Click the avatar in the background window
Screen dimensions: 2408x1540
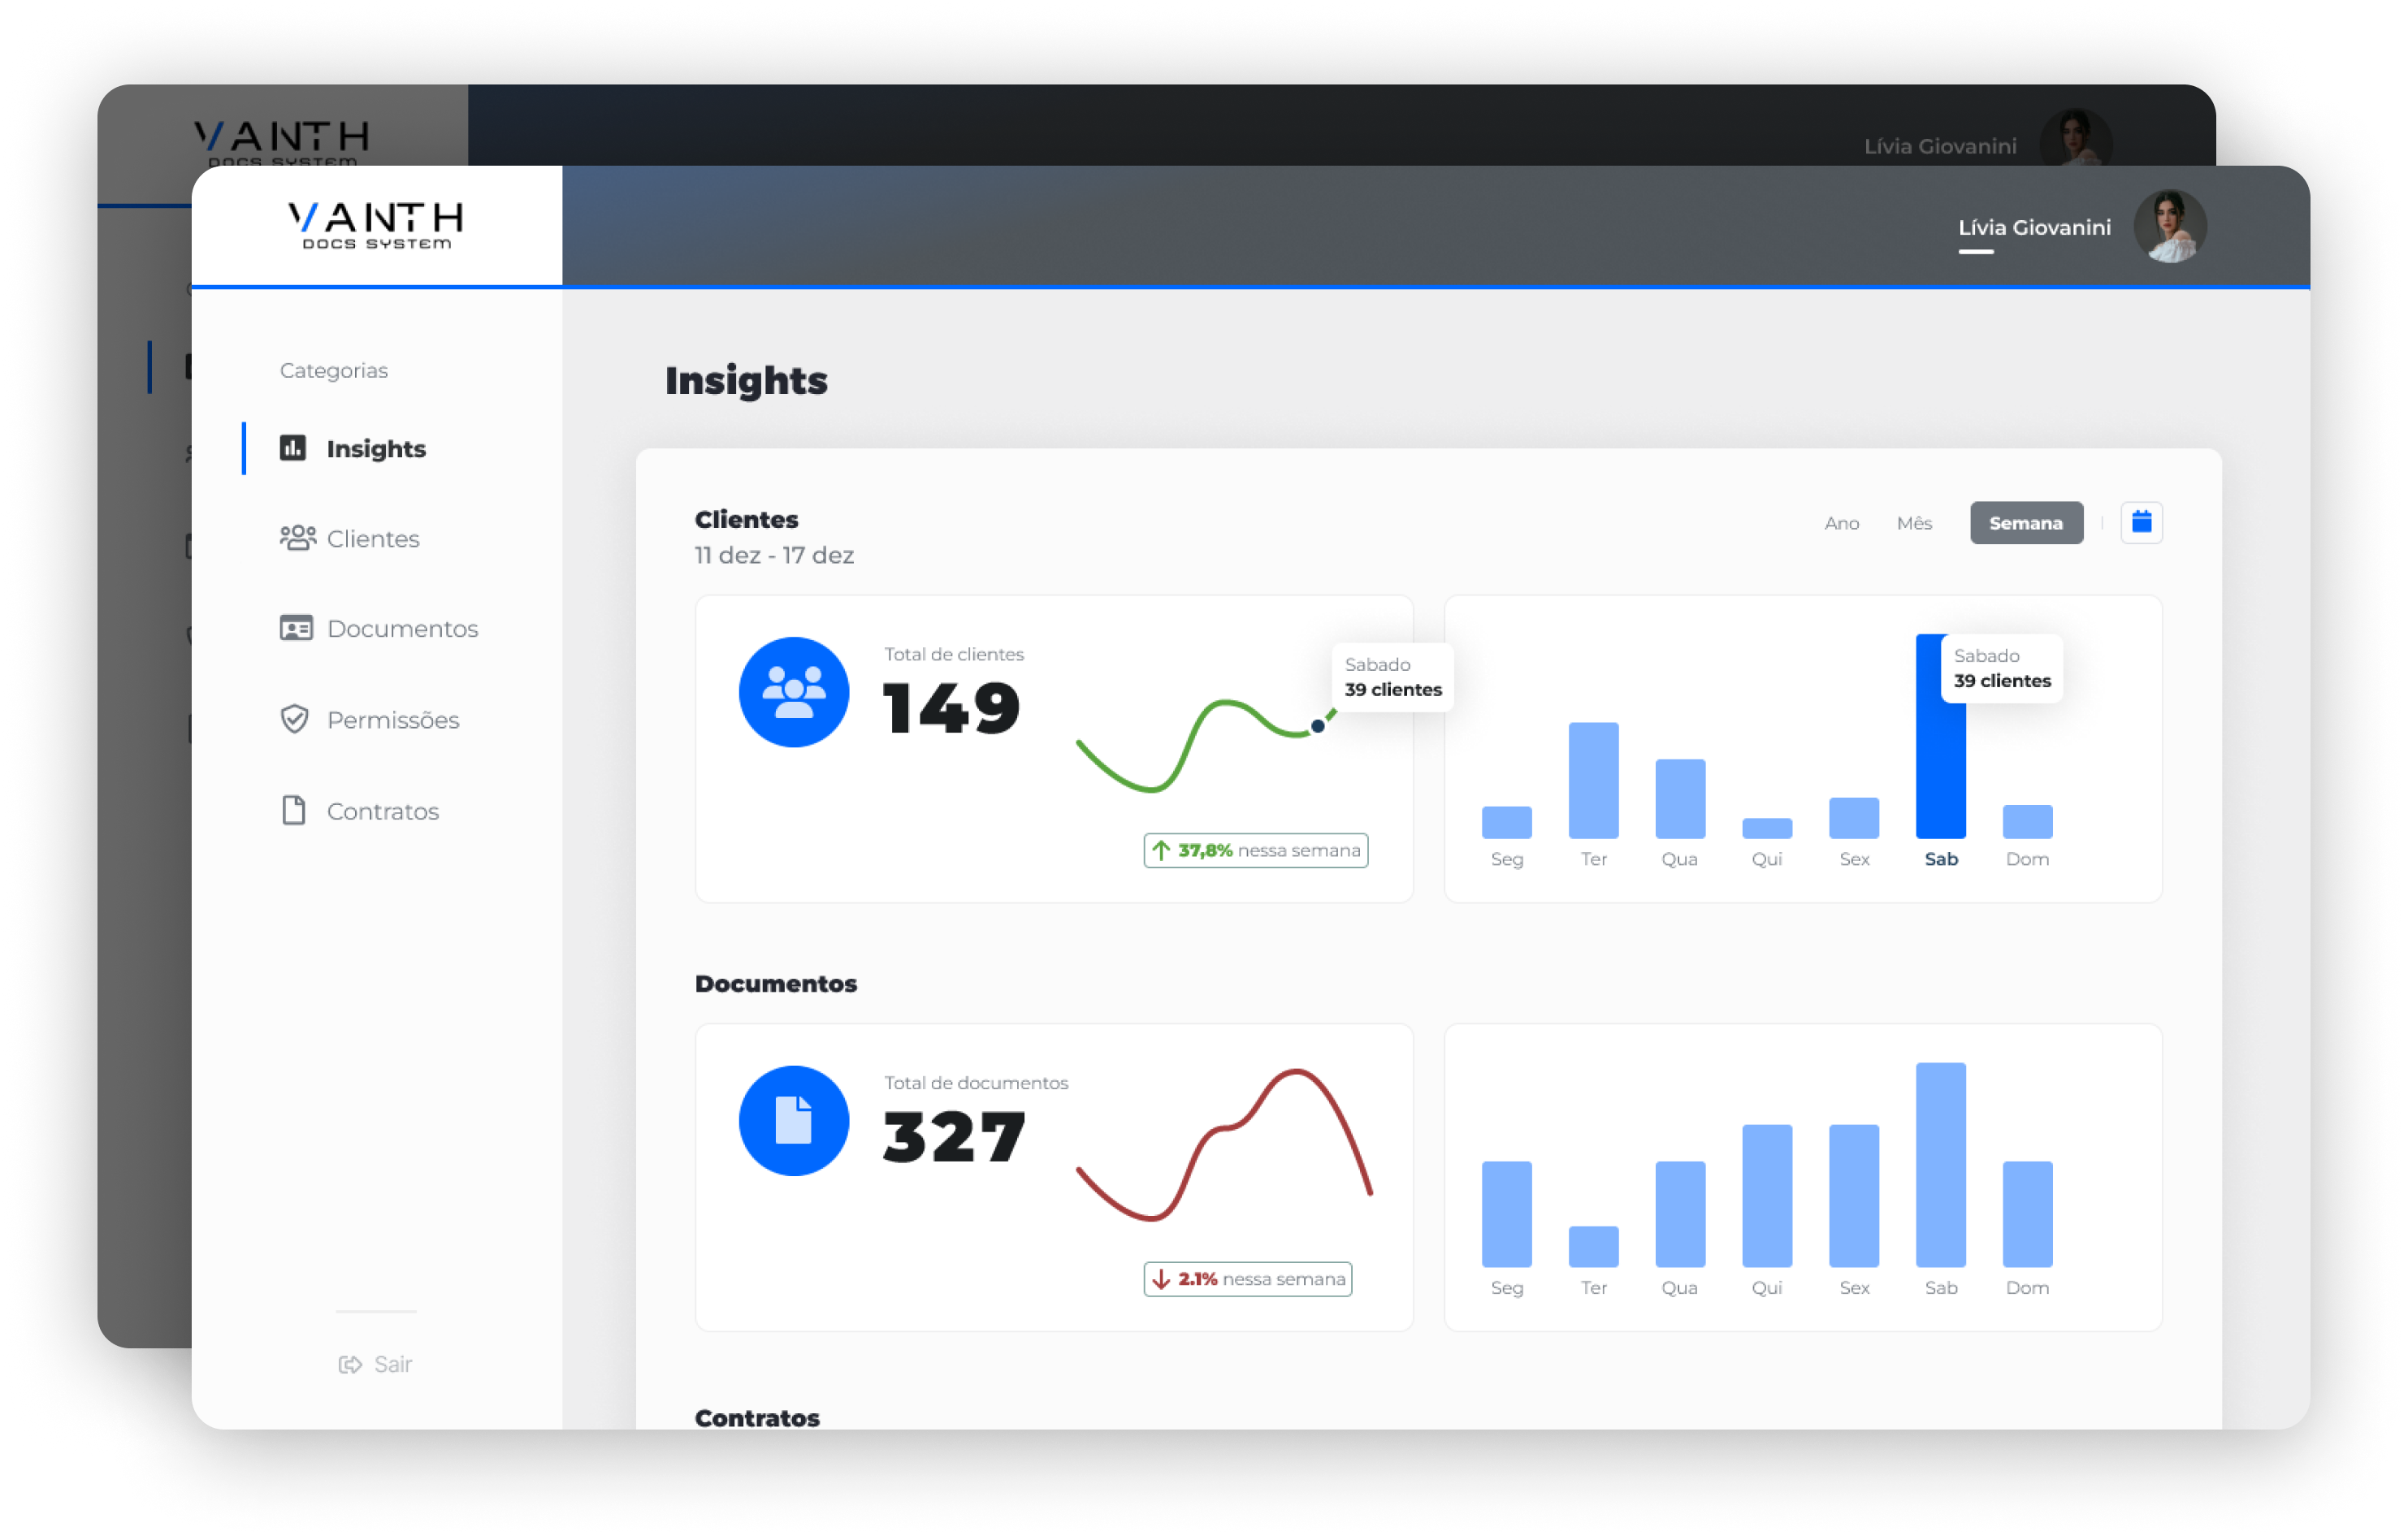click(x=2076, y=137)
